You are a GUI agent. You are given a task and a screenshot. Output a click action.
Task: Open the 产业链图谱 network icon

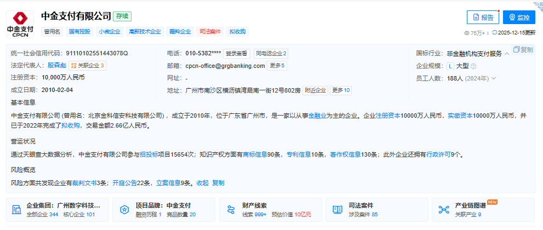[444, 210]
